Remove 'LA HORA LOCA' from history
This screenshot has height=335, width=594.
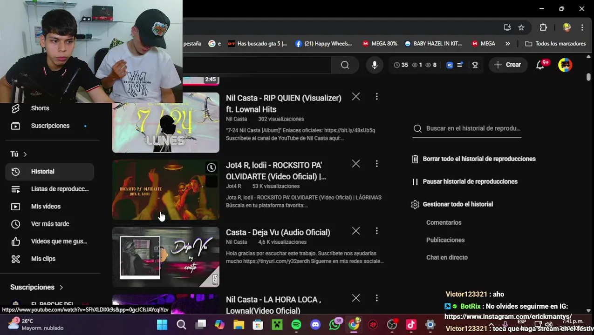point(356,298)
